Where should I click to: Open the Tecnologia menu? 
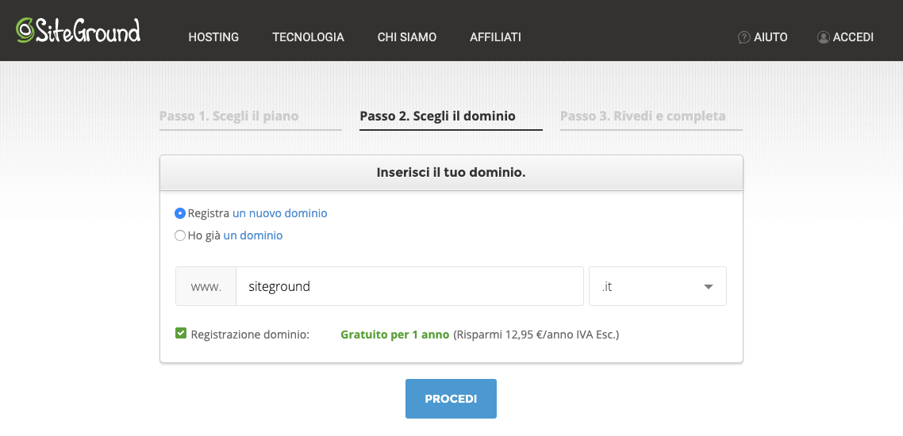[x=308, y=37]
